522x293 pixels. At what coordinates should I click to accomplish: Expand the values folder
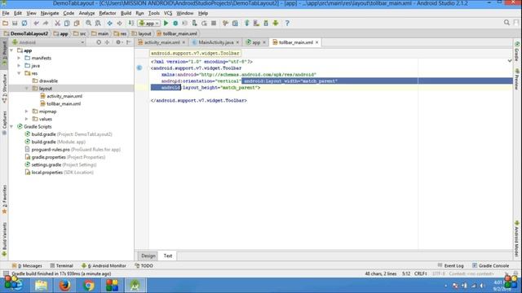(x=27, y=119)
